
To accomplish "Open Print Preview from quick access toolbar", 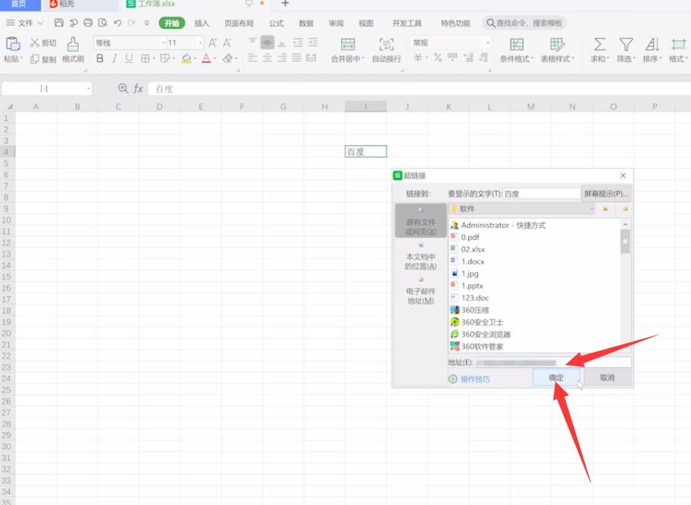I will coord(103,23).
